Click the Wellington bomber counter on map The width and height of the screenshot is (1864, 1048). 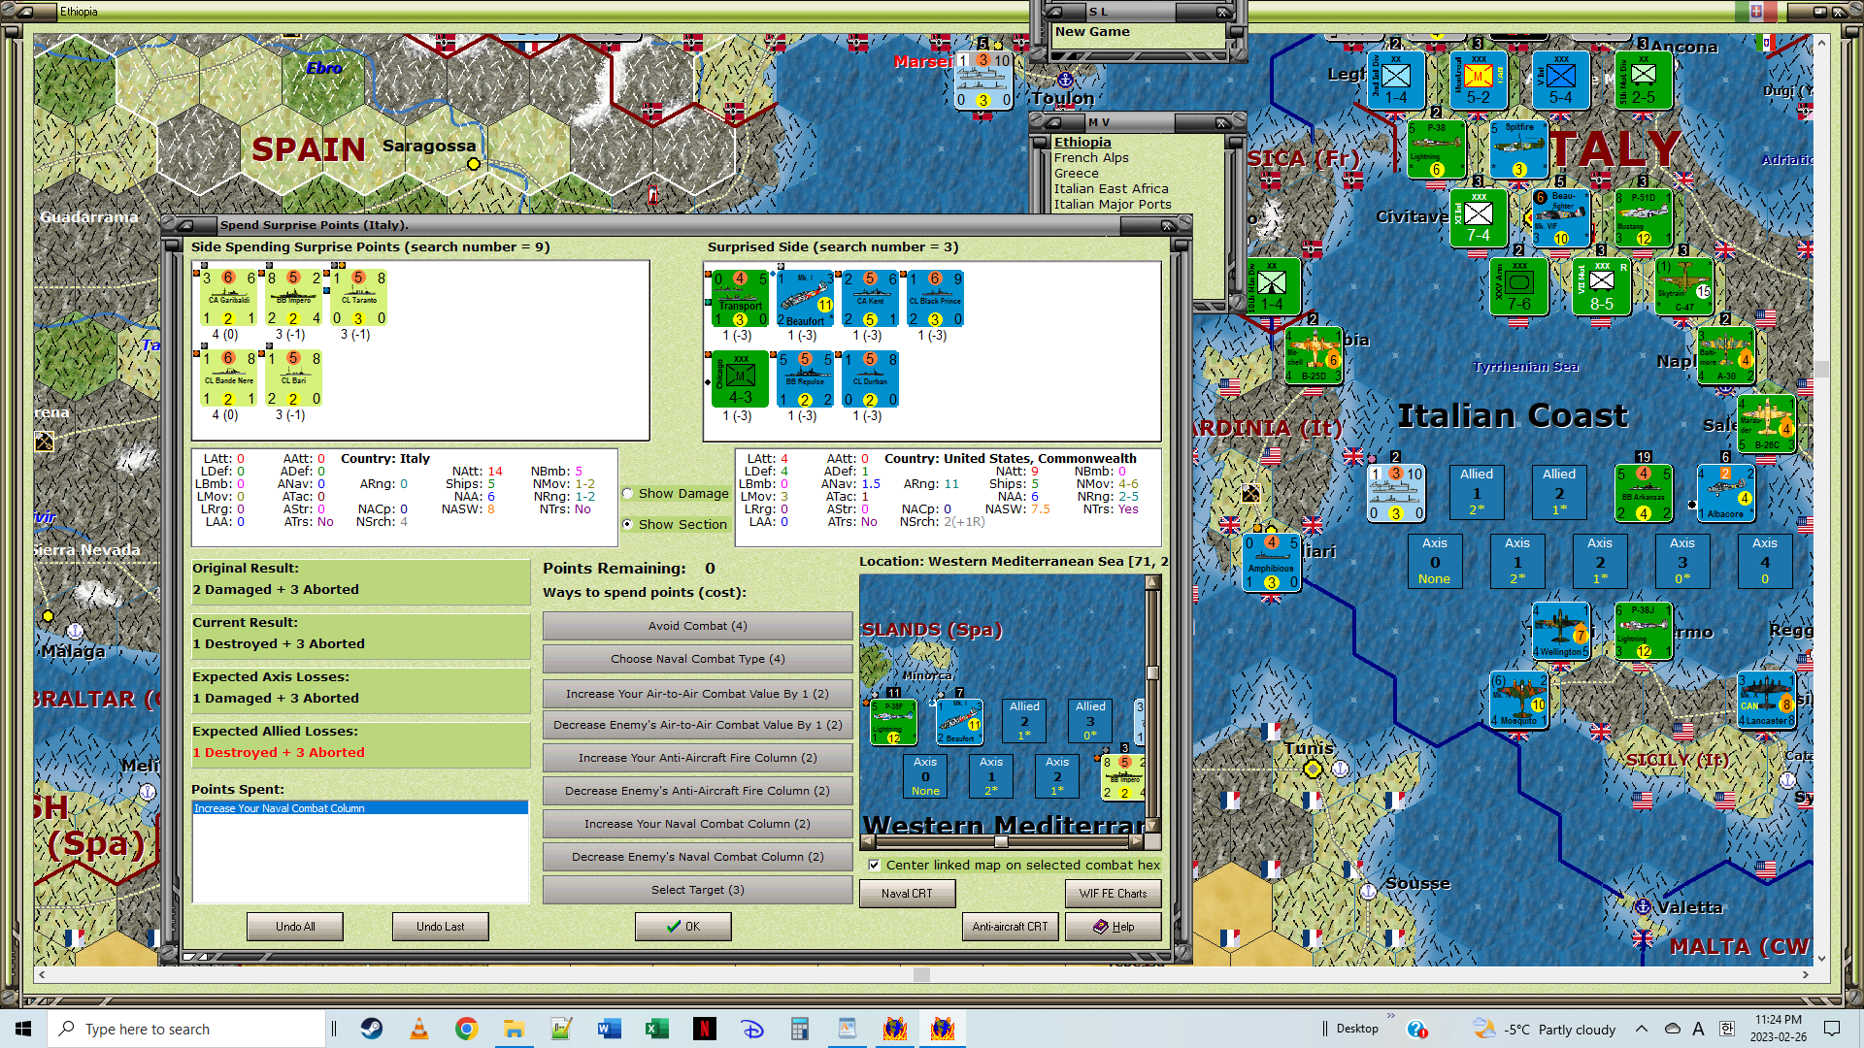(1560, 631)
